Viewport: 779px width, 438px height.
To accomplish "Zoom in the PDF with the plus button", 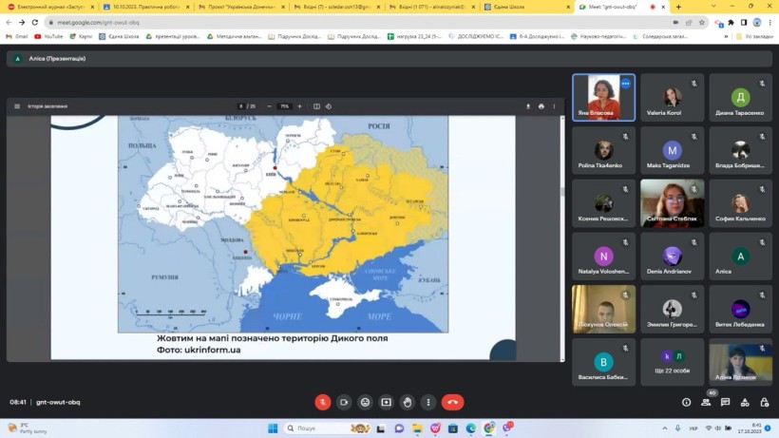I will 299,106.
